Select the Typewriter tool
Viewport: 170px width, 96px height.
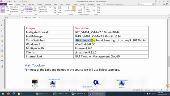click(x=67, y=9)
